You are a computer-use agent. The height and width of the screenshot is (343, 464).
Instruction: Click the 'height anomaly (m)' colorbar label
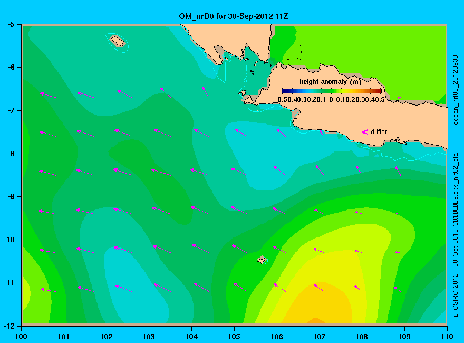click(x=330, y=82)
